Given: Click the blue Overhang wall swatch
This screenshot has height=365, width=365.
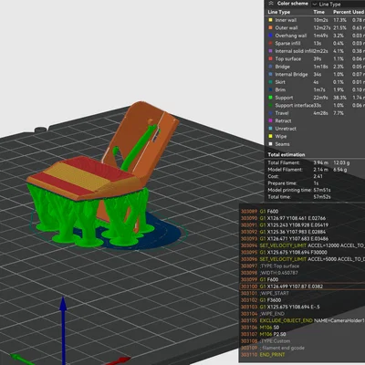Looking at the screenshot, I should [270, 36].
